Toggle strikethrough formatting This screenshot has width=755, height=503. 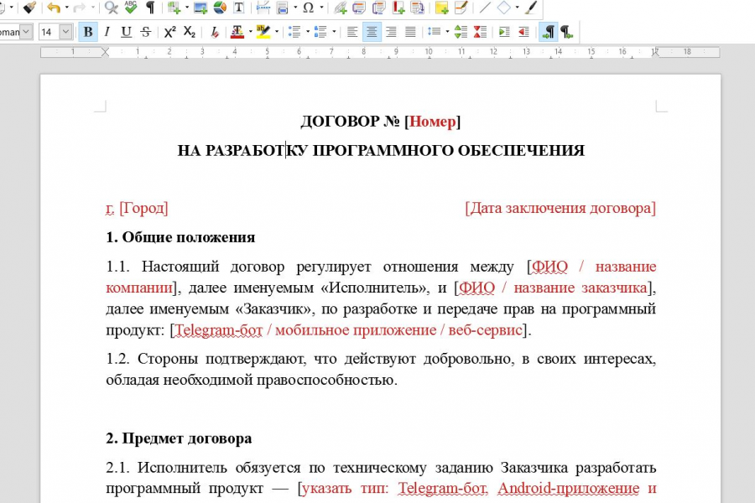tap(146, 32)
